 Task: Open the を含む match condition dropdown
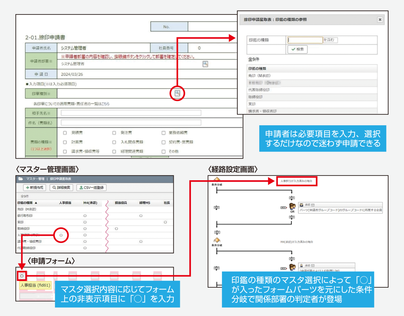click(x=330, y=40)
